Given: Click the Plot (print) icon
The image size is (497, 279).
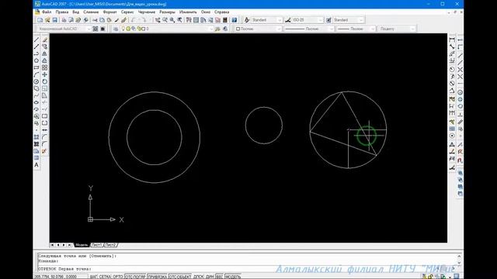Looking at the screenshot, I should click(x=64, y=20).
